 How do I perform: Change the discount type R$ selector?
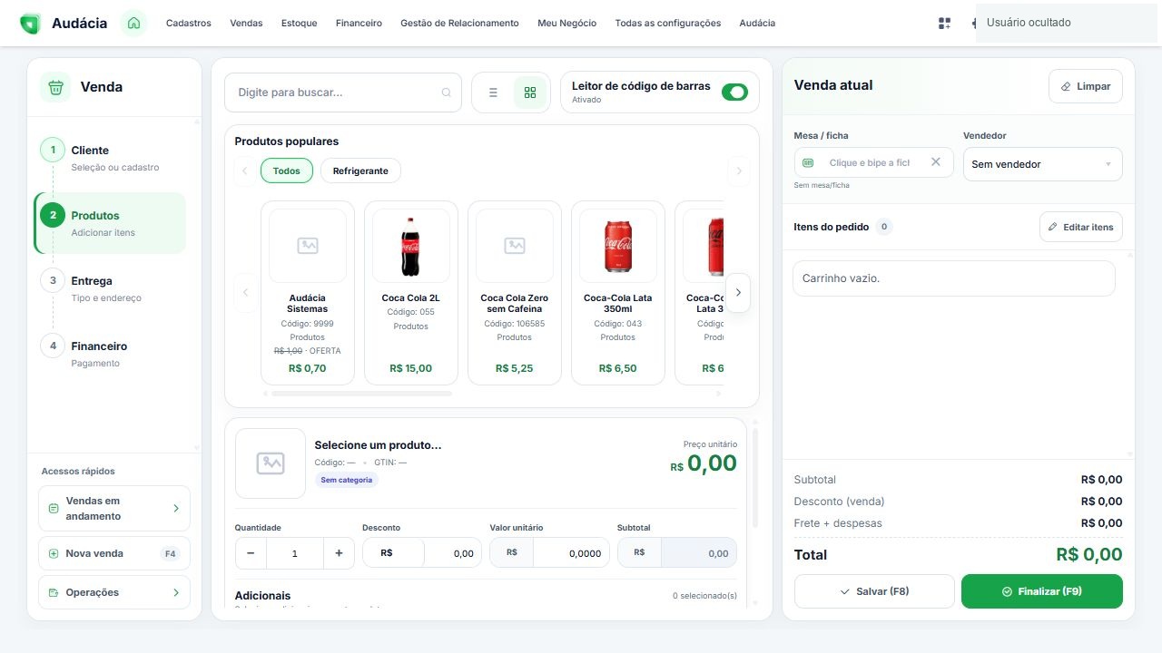tap(393, 553)
